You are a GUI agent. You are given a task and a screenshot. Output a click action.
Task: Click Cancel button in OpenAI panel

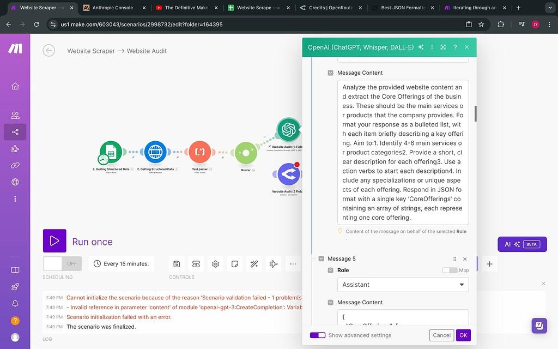point(441,335)
